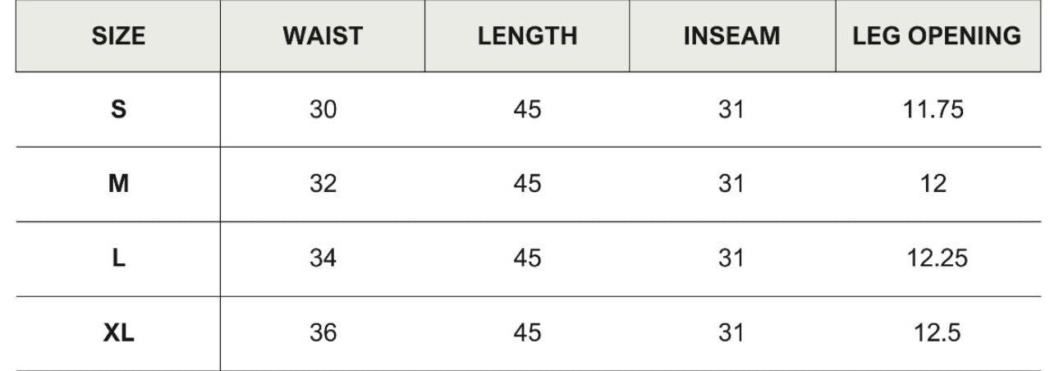Image resolution: width=1059 pixels, height=371 pixels.
Task: Click the SIZE column header
Action: click(x=118, y=36)
